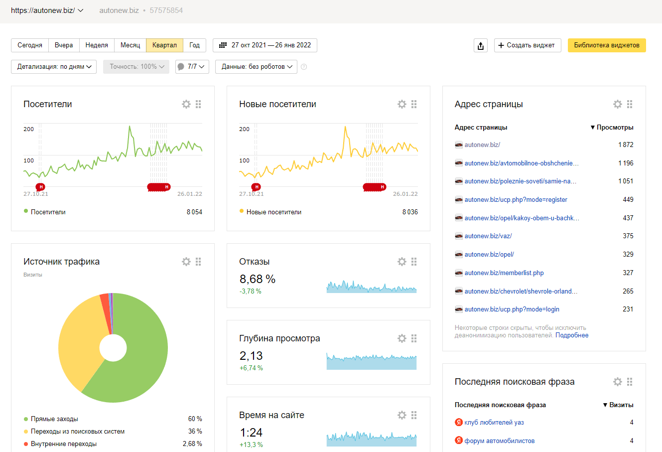Click drag handle of Новые посетители widget
The image size is (662, 452).
click(x=414, y=104)
